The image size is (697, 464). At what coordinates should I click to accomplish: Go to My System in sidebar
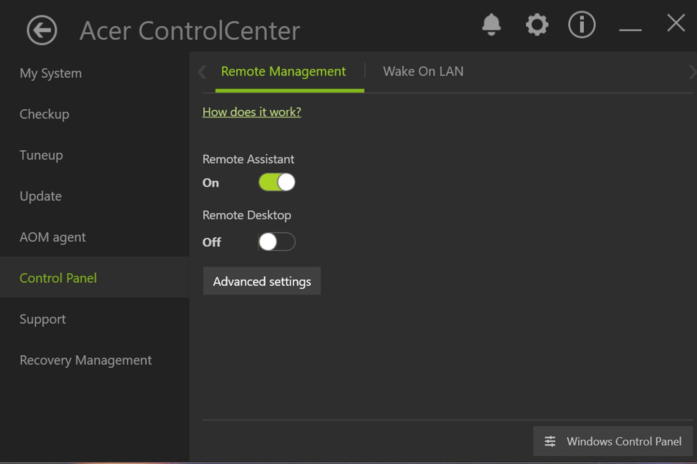coord(51,73)
